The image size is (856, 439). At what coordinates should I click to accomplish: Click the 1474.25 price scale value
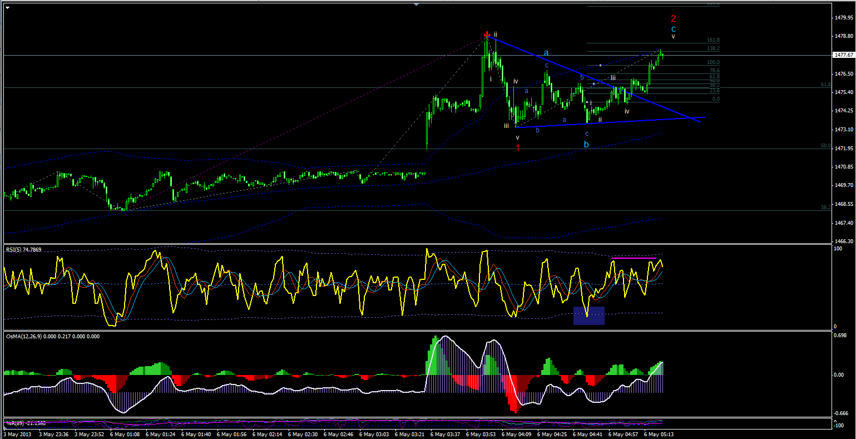click(843, 111)
